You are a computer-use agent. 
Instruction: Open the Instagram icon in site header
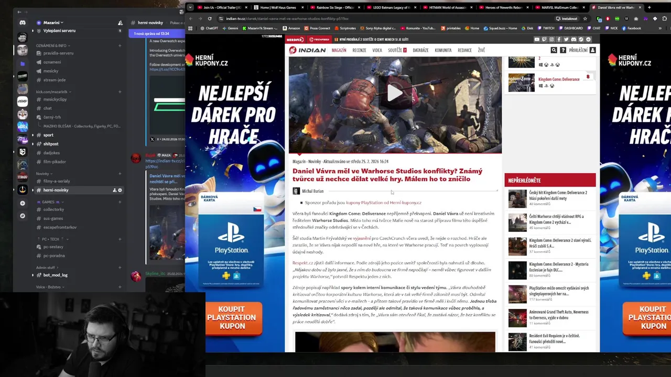click(x=551, y=39)
